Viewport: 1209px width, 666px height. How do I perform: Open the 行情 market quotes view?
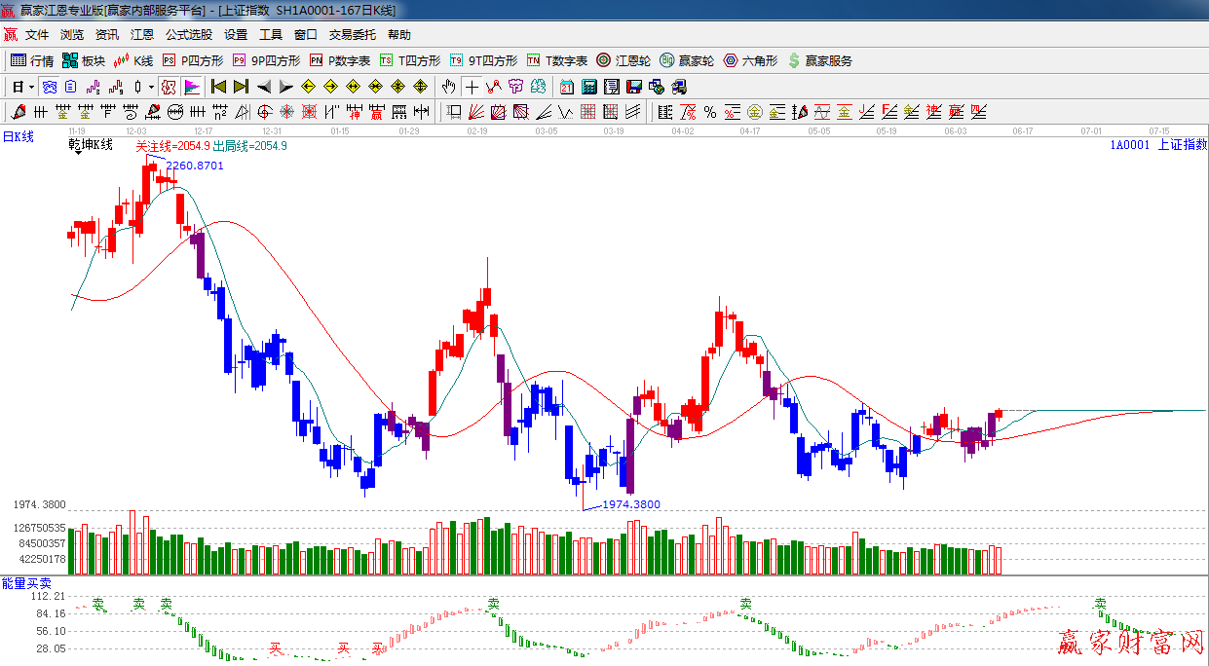point(31,60)
